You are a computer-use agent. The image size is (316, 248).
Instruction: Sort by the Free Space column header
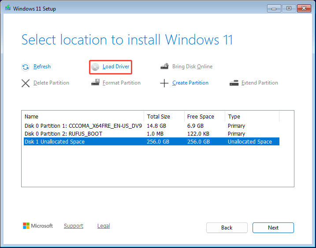pyautogui.click(x=204, y=117)
